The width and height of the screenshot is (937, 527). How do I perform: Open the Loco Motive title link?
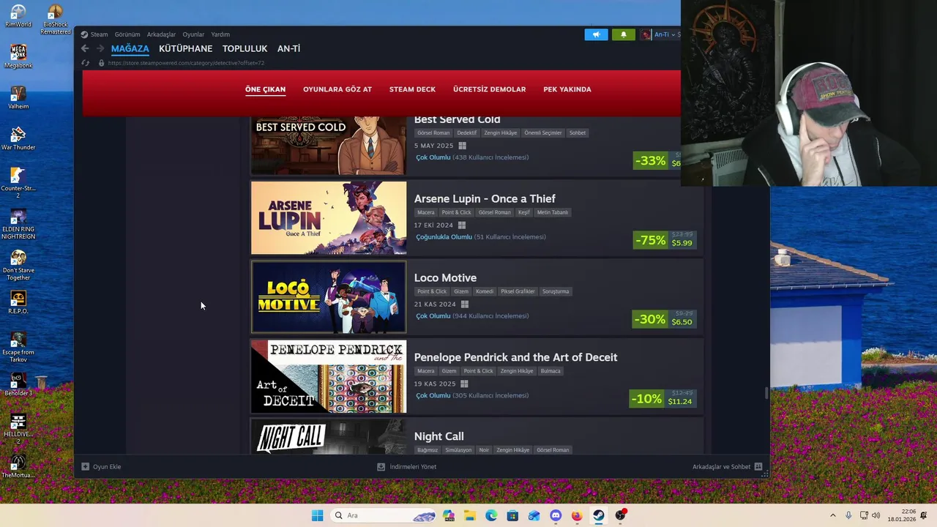(x=445, y=278)
